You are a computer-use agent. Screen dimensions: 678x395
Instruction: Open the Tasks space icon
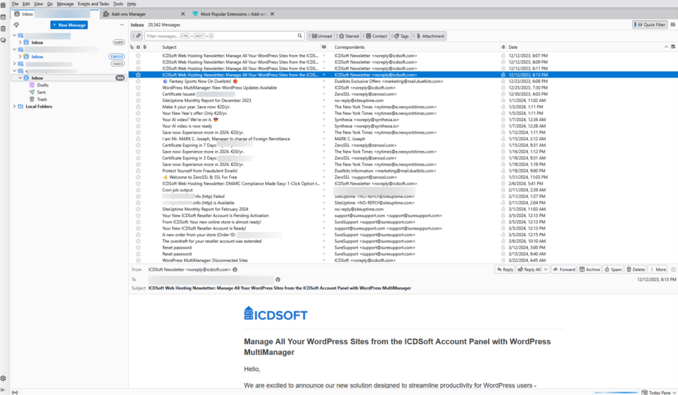(x=3, y=28)
